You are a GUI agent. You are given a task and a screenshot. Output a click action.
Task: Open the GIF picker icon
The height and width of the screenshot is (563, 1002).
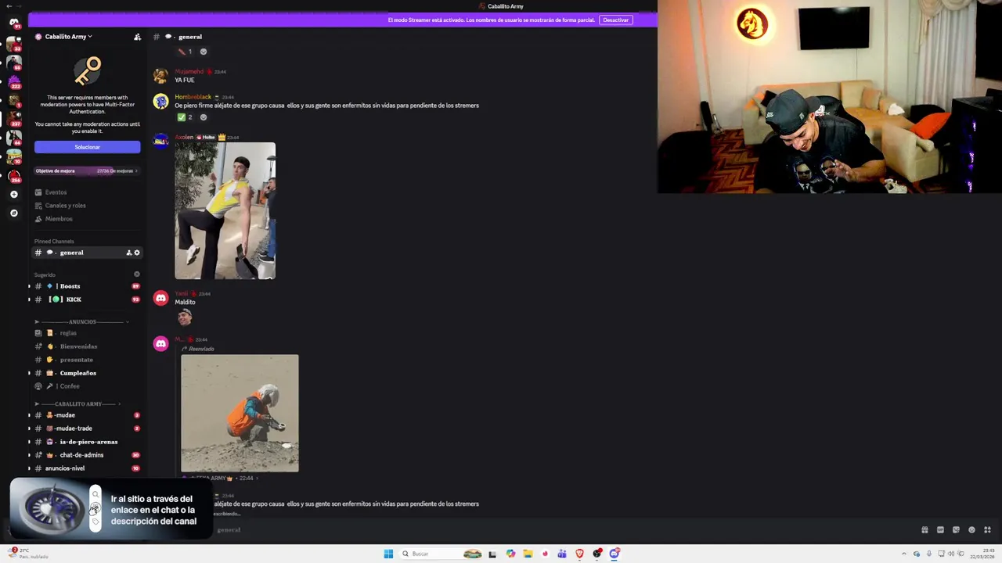point(940,529)
